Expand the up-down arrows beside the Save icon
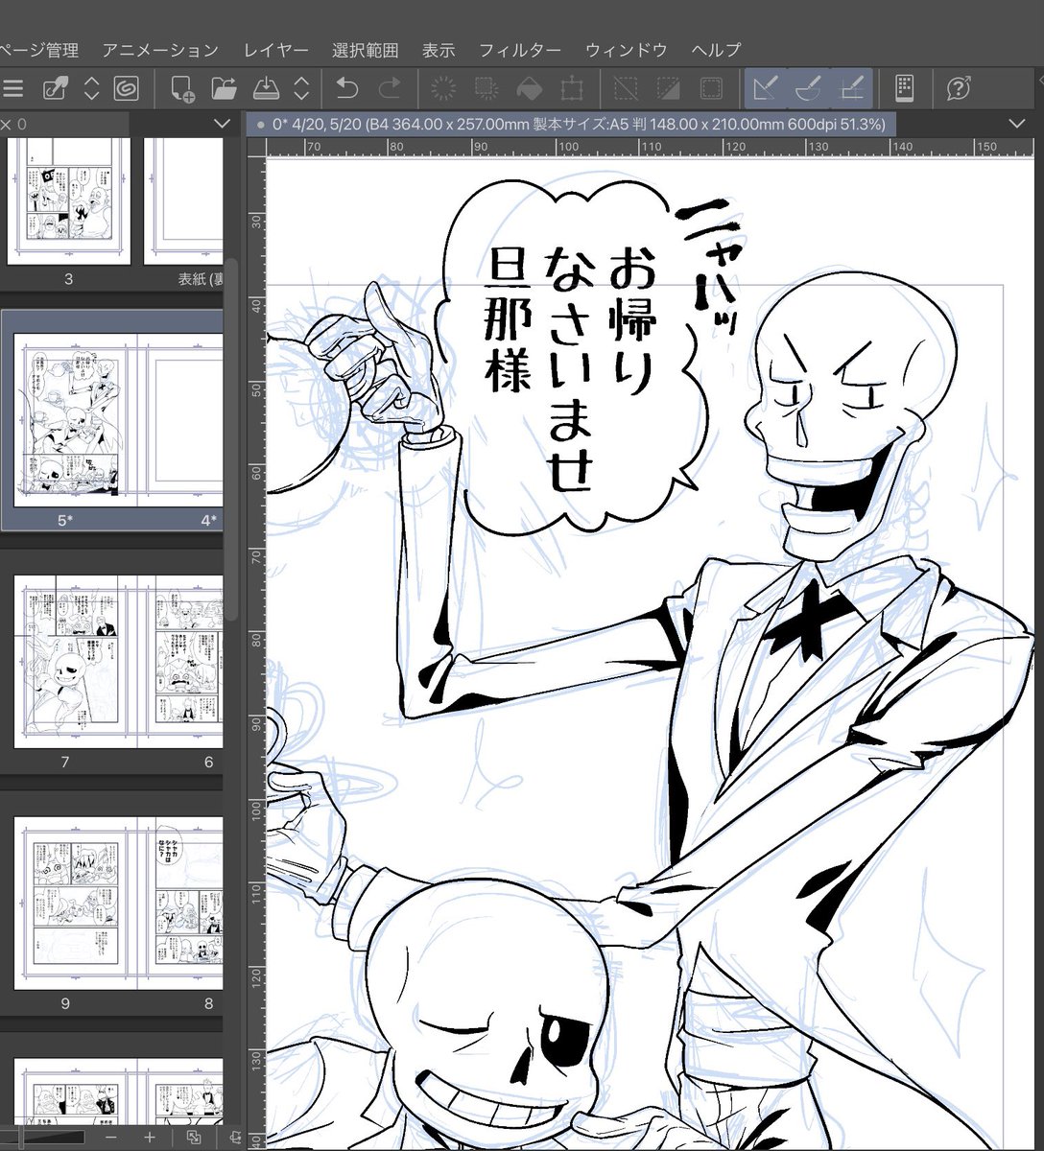The width and height of the screenshot is (1044, 1151). tap(301, 89)
